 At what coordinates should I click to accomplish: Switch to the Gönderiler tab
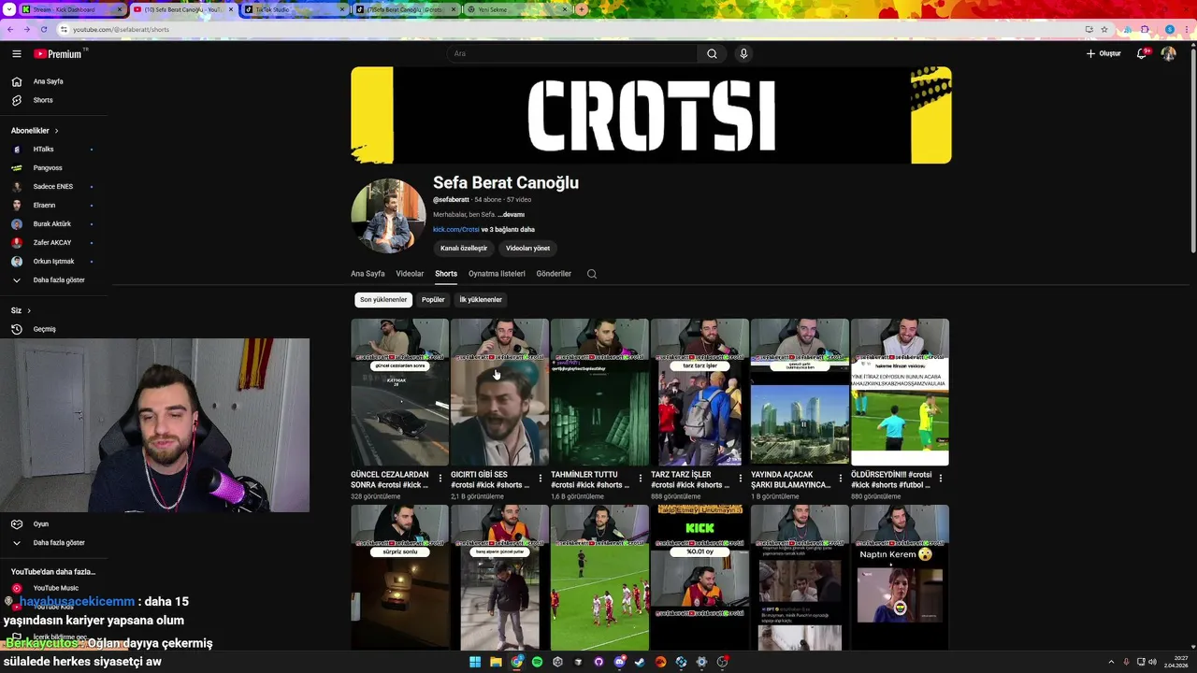tap(554, 274)
